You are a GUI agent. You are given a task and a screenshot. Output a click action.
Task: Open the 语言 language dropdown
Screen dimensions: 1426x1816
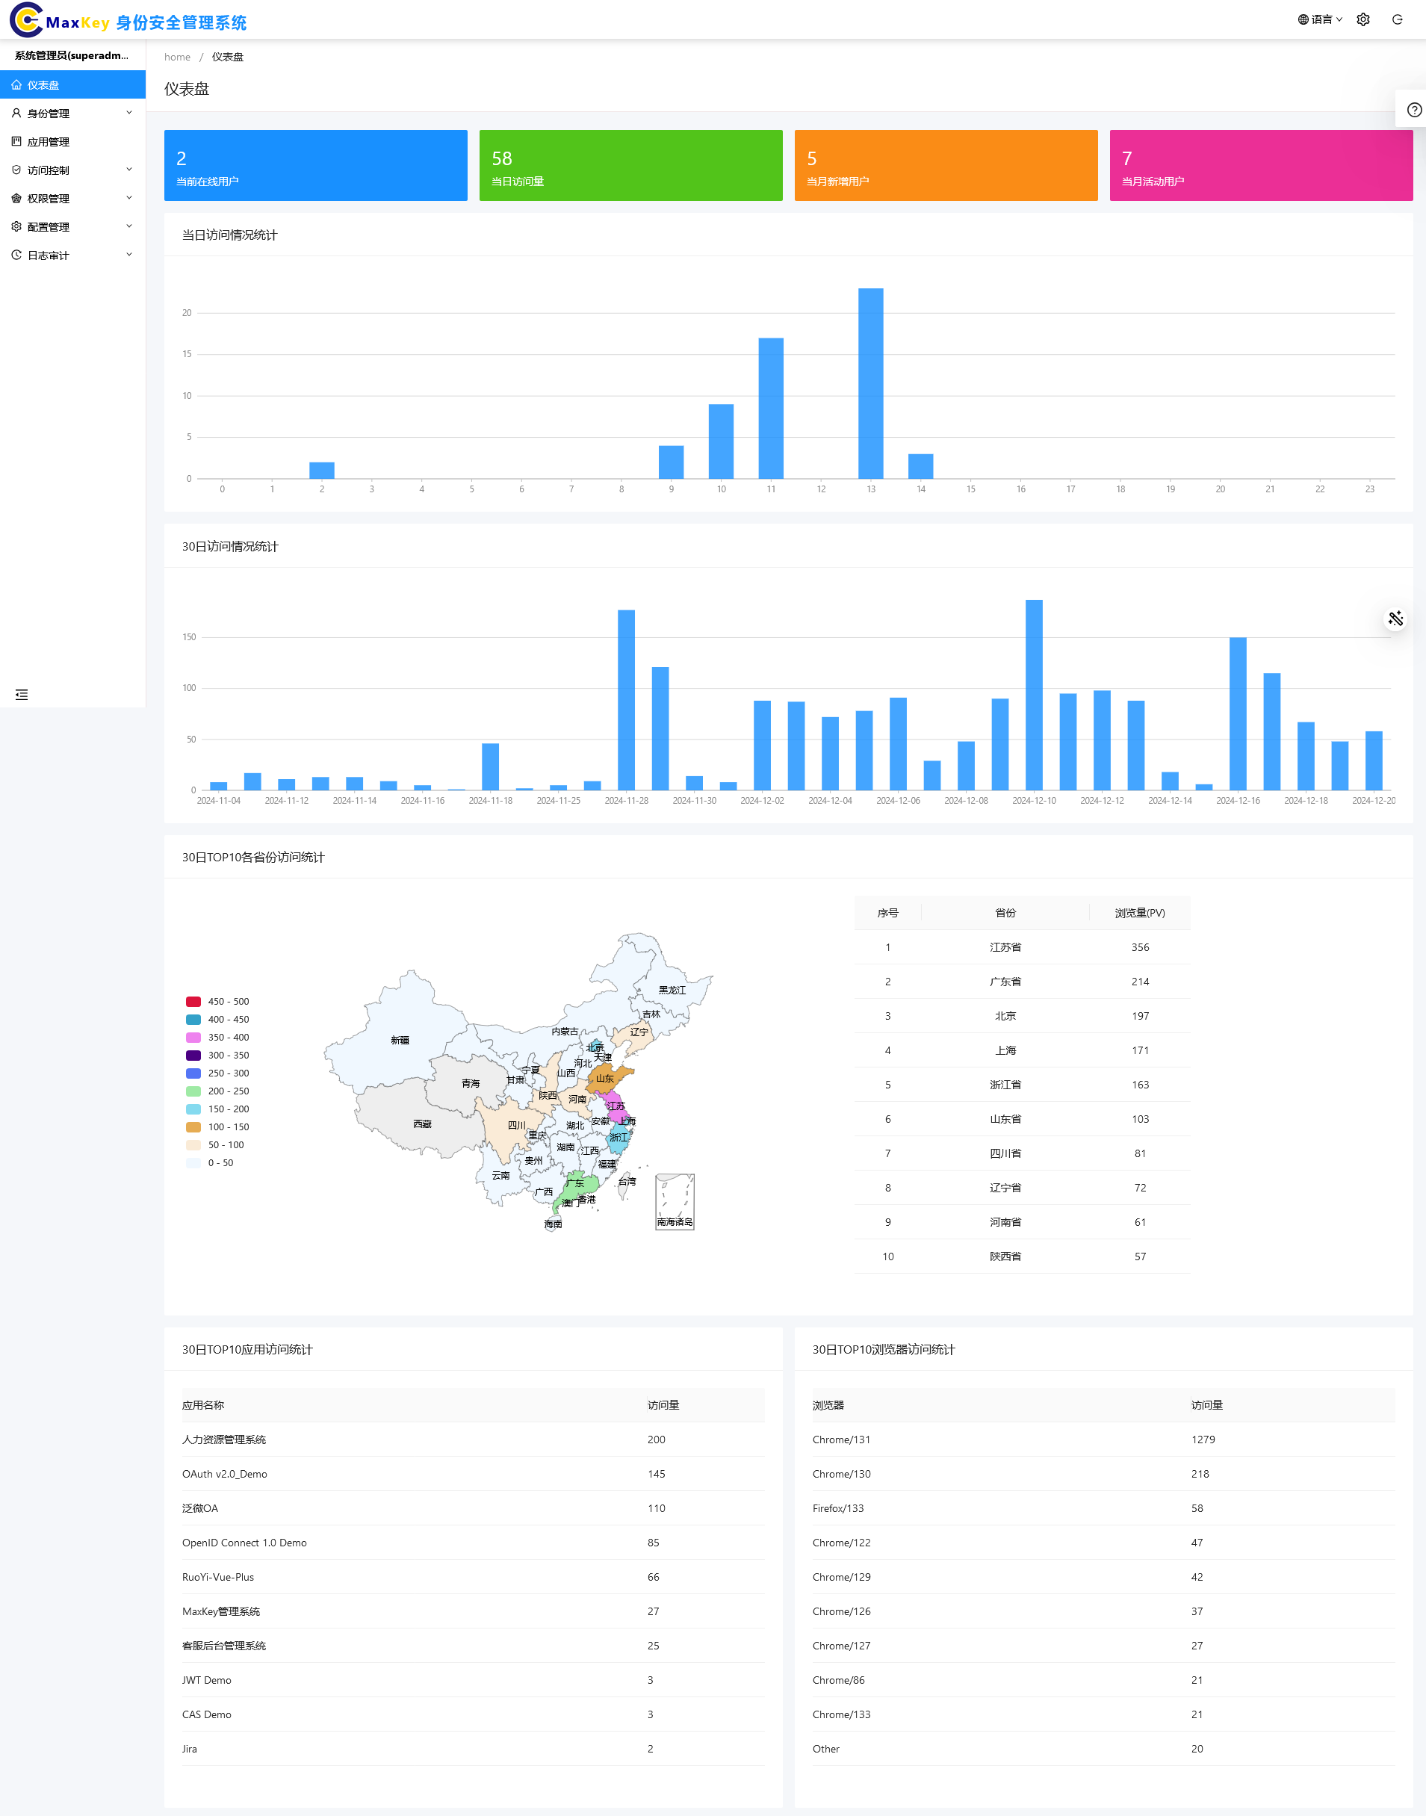[1320, 20]
